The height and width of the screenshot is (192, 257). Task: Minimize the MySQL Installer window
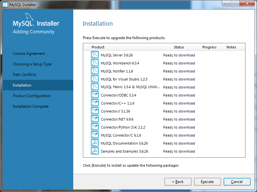pyautogui.click(x=226, y=3)
